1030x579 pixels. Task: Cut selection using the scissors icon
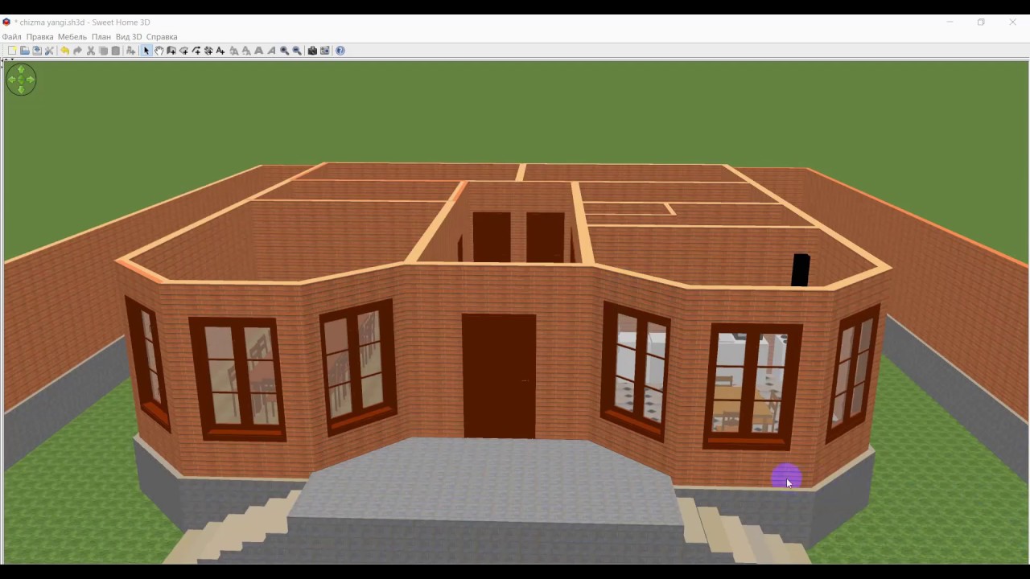(91, 51)
